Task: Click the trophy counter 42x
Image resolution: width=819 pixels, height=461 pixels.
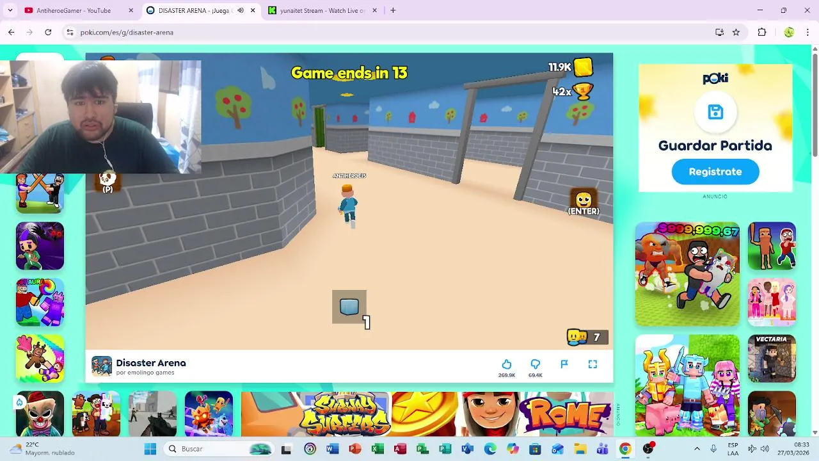Action: (572, 92)
